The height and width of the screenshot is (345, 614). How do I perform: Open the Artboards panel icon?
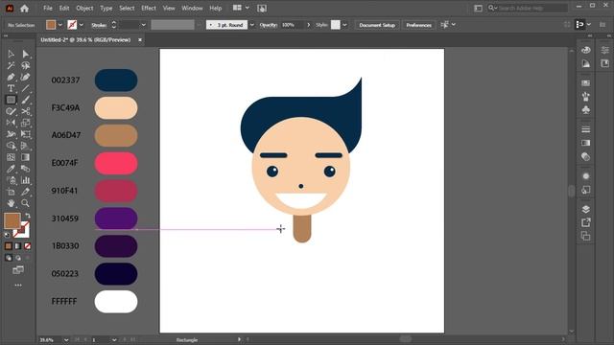(x=586, y=236)
